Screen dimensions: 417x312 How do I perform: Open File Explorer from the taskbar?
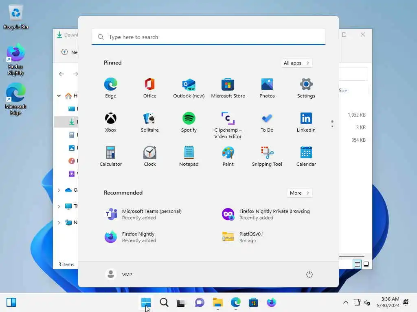pos(217,302)
